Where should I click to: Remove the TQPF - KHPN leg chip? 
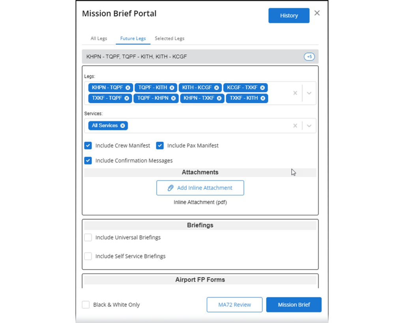click(173, 98)
